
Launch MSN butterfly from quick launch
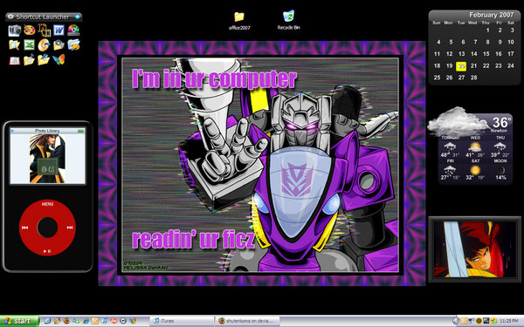point(133,321)
